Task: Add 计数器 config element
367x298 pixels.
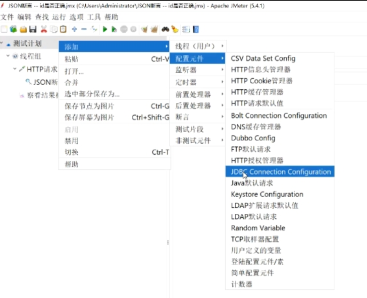Action: click(x=280, y=284)
